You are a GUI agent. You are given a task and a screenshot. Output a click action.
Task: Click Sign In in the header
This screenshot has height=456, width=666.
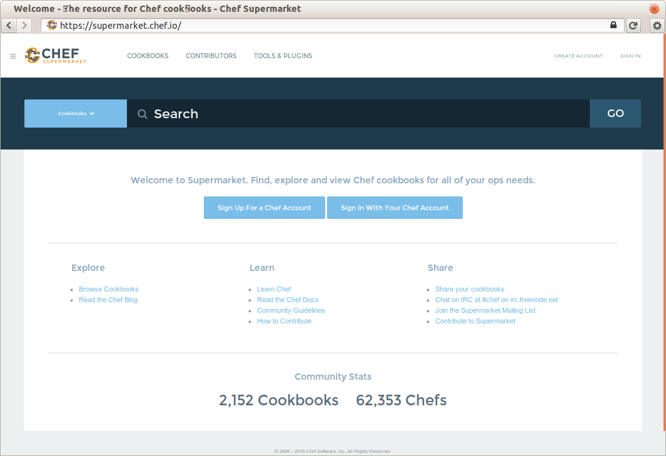pos(630,56)
